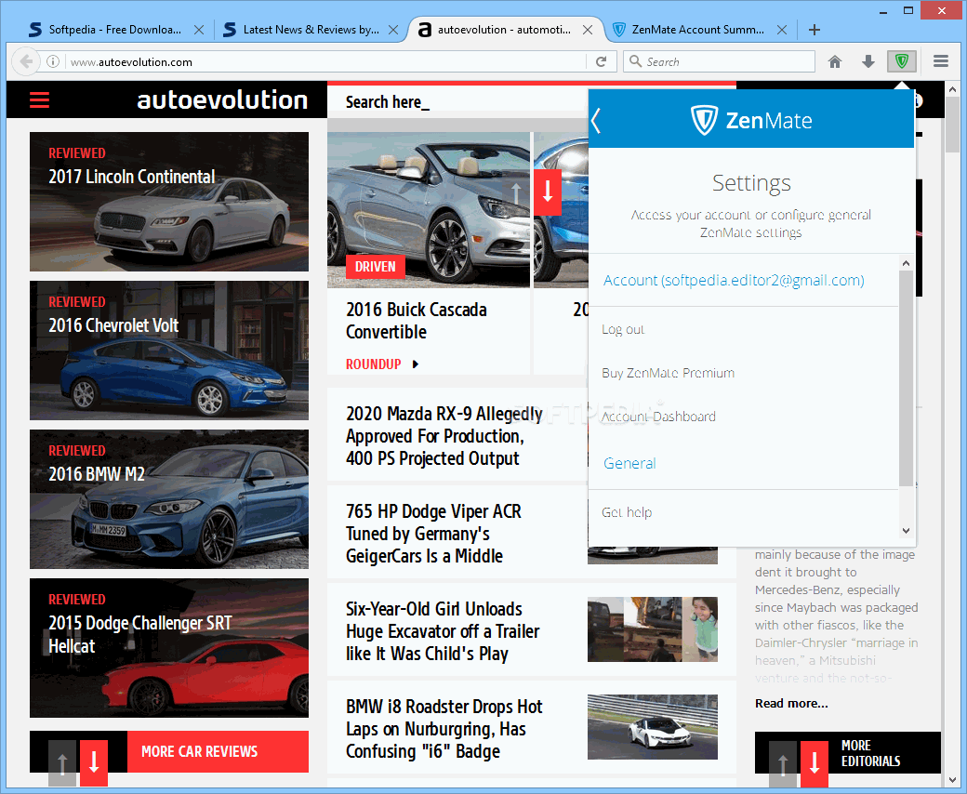Click the gray up arrow beside More Car Reviews
The width and height of the screenshot is (967, 794).
pos(62,762)
